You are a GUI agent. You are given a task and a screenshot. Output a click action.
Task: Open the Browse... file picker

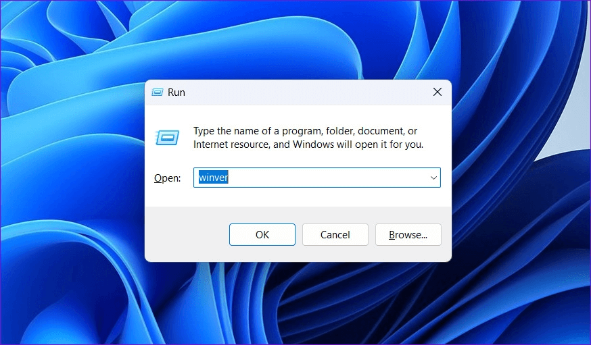point(408,235)
